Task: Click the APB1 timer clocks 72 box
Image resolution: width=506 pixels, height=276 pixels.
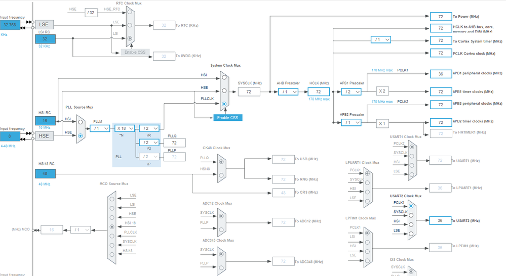Action: click(441, 92)
